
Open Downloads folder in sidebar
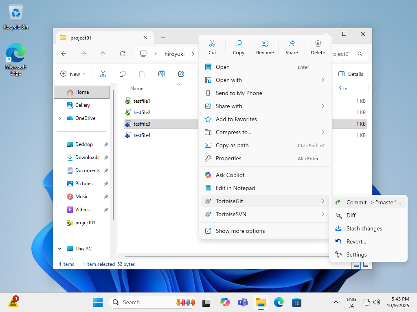87,157
